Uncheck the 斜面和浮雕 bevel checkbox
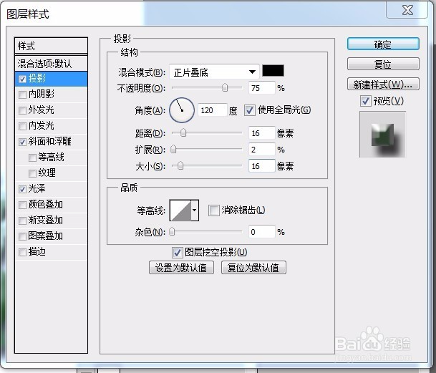Image resolution: width=436 pixels, height=373 pixels. coord(22,142)
